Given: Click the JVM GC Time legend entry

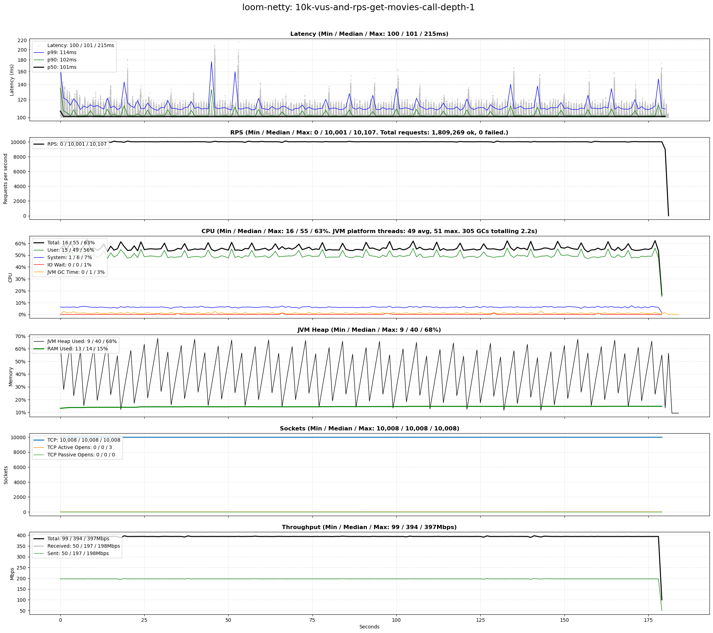Looking at the screenshot, I should tap(76, 272).
